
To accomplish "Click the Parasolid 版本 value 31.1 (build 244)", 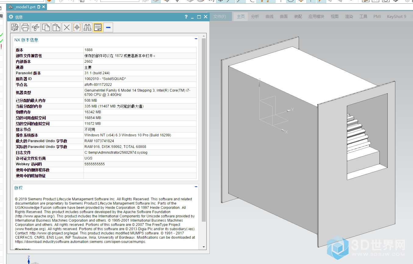I will click(x=97, y=73).
